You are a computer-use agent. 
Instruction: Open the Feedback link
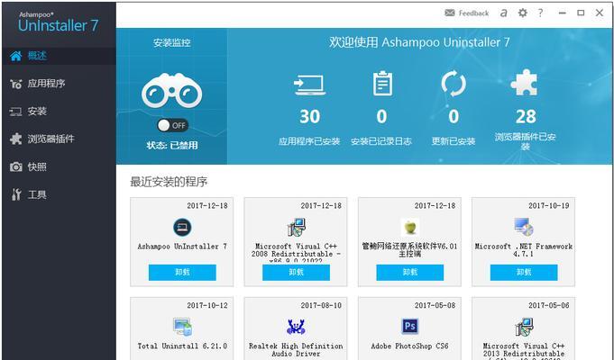474,13
